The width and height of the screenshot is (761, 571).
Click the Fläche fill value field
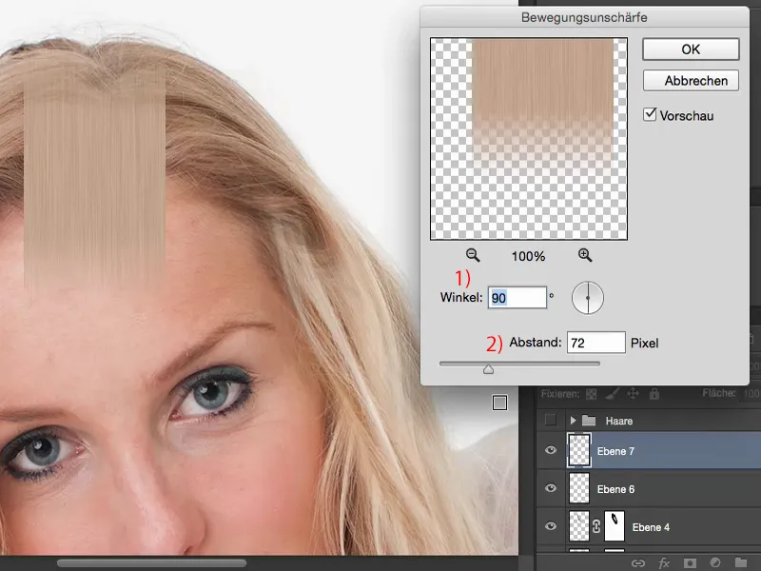click(751, 394)
